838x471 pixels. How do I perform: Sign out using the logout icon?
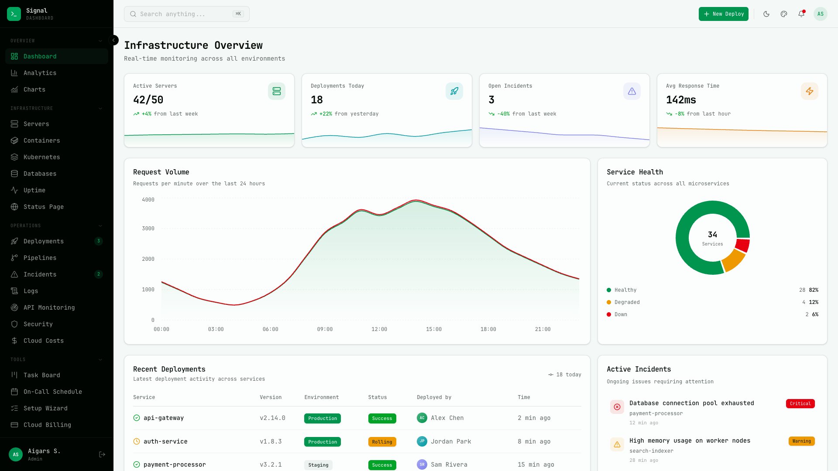102,454
